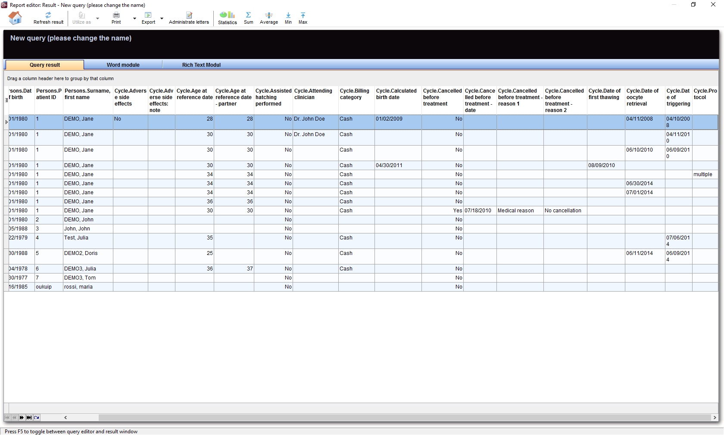
Task: Click the Export toolbar icon
Action: (x=148, y=18)
